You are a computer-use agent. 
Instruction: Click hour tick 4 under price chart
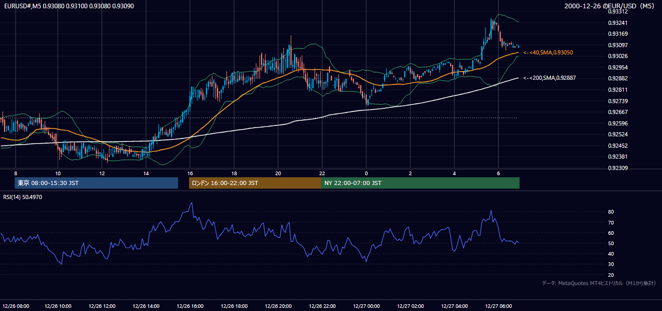click(454, 173)
